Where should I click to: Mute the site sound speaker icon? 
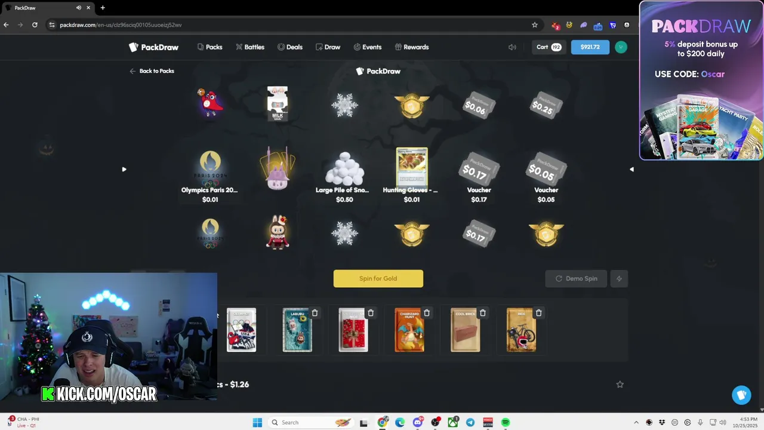[x=512, y=47]
